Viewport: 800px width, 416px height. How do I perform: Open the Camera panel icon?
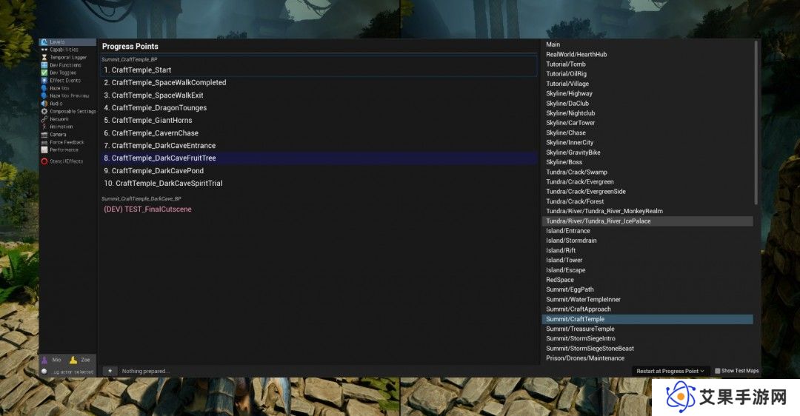point(44,135)
